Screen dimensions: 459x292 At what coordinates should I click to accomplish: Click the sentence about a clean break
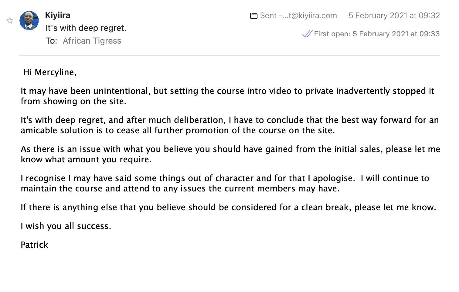coord(228,207)
